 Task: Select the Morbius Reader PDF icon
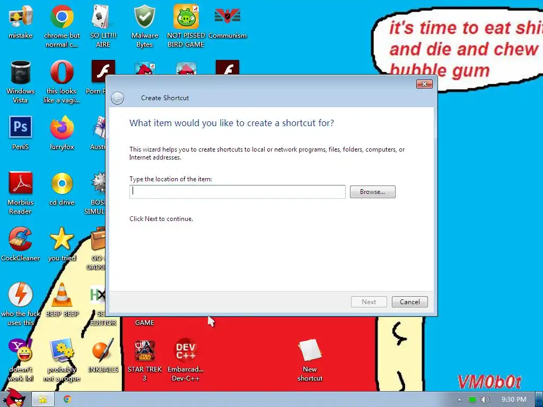tap(21, 193)
